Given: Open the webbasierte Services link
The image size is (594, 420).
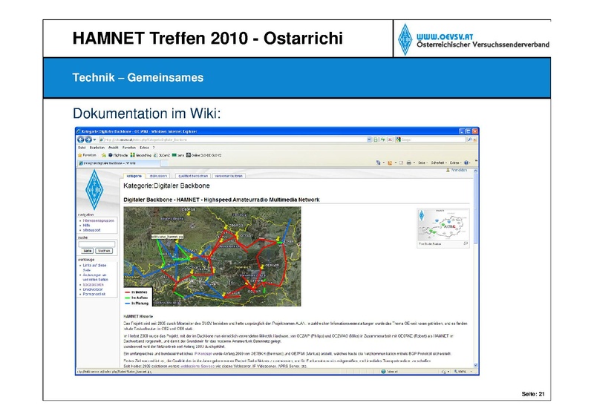Looking at the screenshot, I should (x=198, y=367).
